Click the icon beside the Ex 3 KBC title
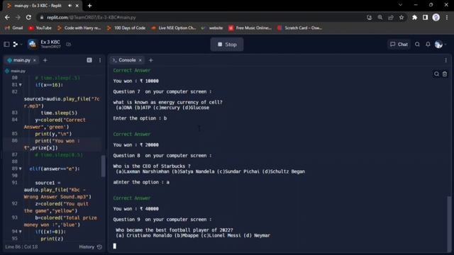The width and height of the screenshot is (454, 255). (69, 44)
